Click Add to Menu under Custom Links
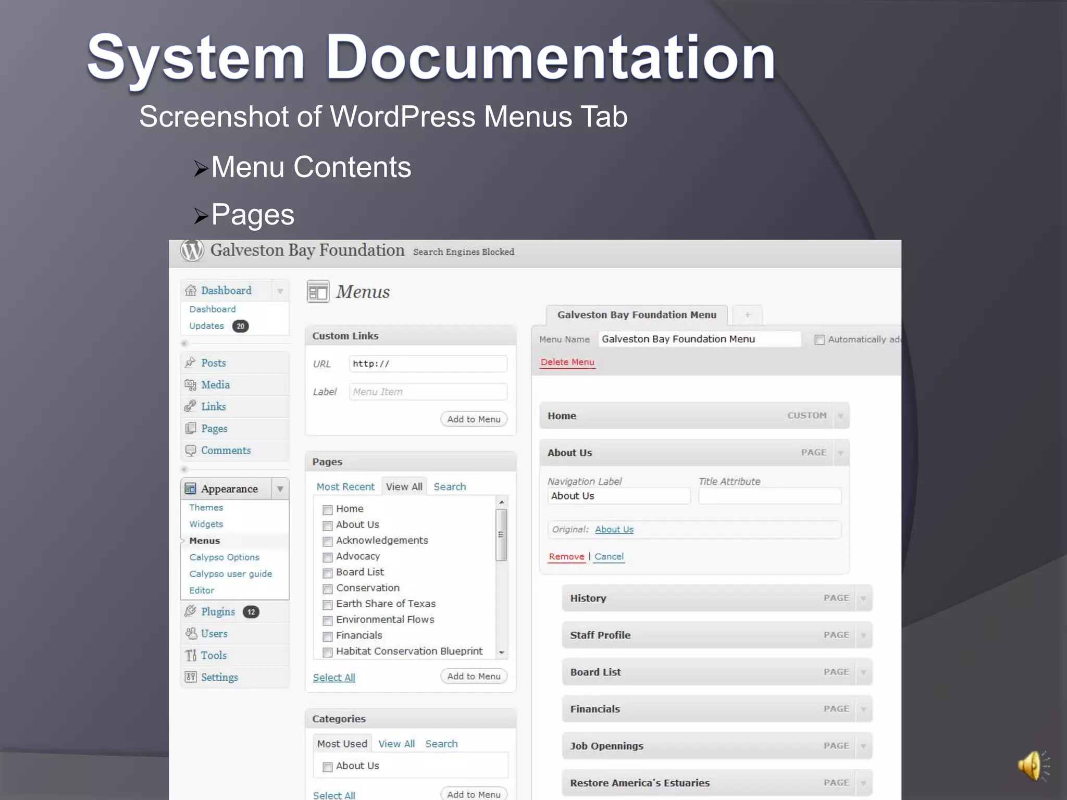Viewport: 1067px width, 800px height. pos(474,419)
